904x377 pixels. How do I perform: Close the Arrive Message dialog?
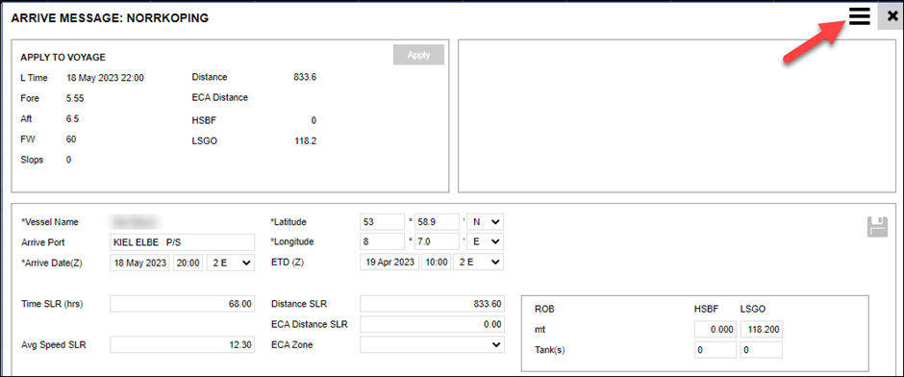[891, 16]
